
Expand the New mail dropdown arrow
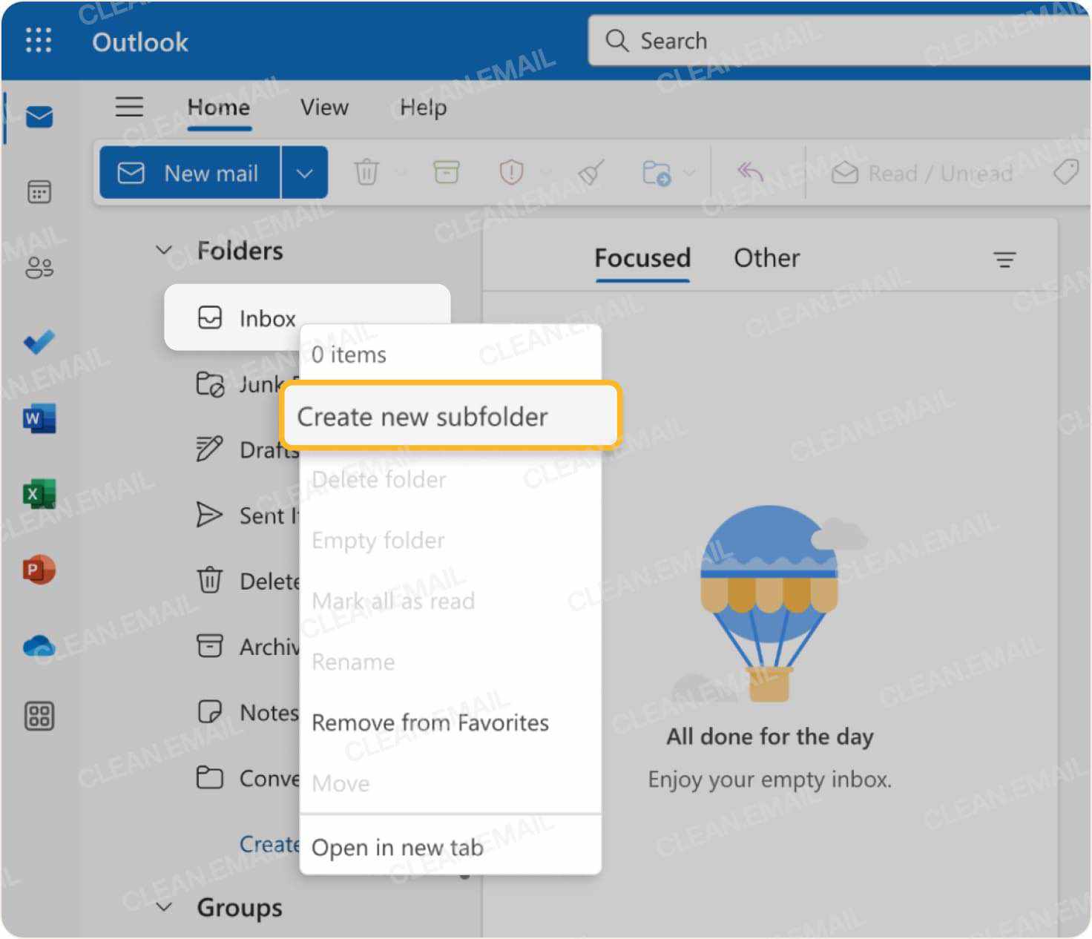(x=304, y=172)
